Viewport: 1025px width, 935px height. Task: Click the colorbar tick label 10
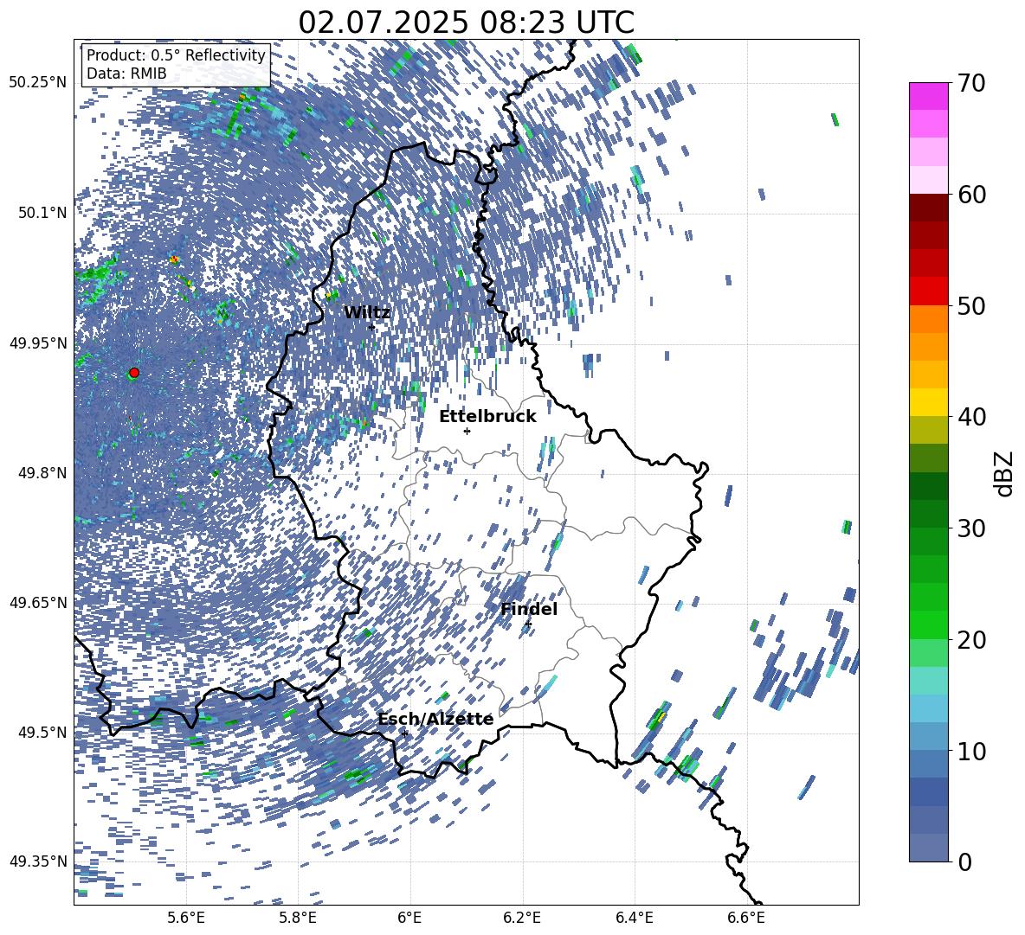[971, 751]
